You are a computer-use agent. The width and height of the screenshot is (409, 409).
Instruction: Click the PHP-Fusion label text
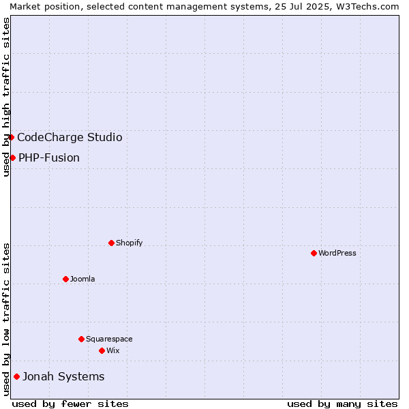pos(49,158)
